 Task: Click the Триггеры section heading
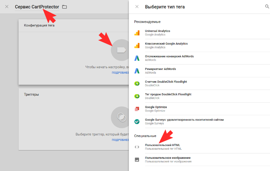[31, 95]
